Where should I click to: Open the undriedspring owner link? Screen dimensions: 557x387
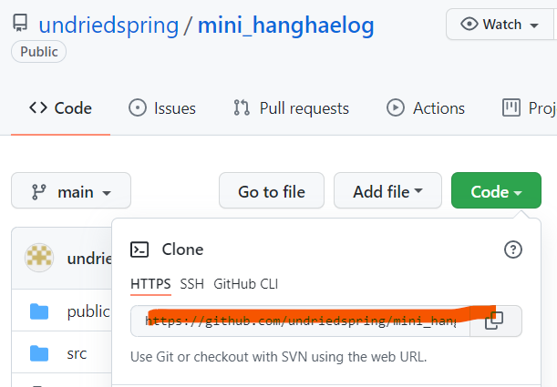108,25
